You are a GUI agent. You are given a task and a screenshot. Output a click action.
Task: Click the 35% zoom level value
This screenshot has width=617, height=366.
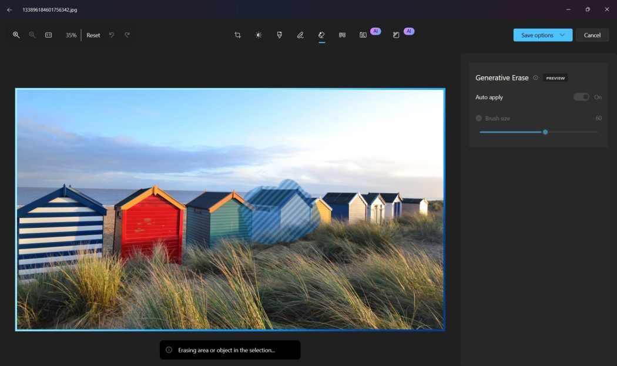(x=71, y=35)
